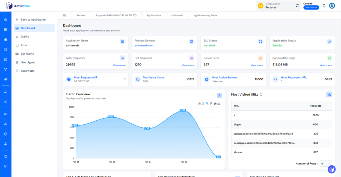The image size is (341, 177).
Task: Click the ServerAvatar logo
Action: point(18,6)
